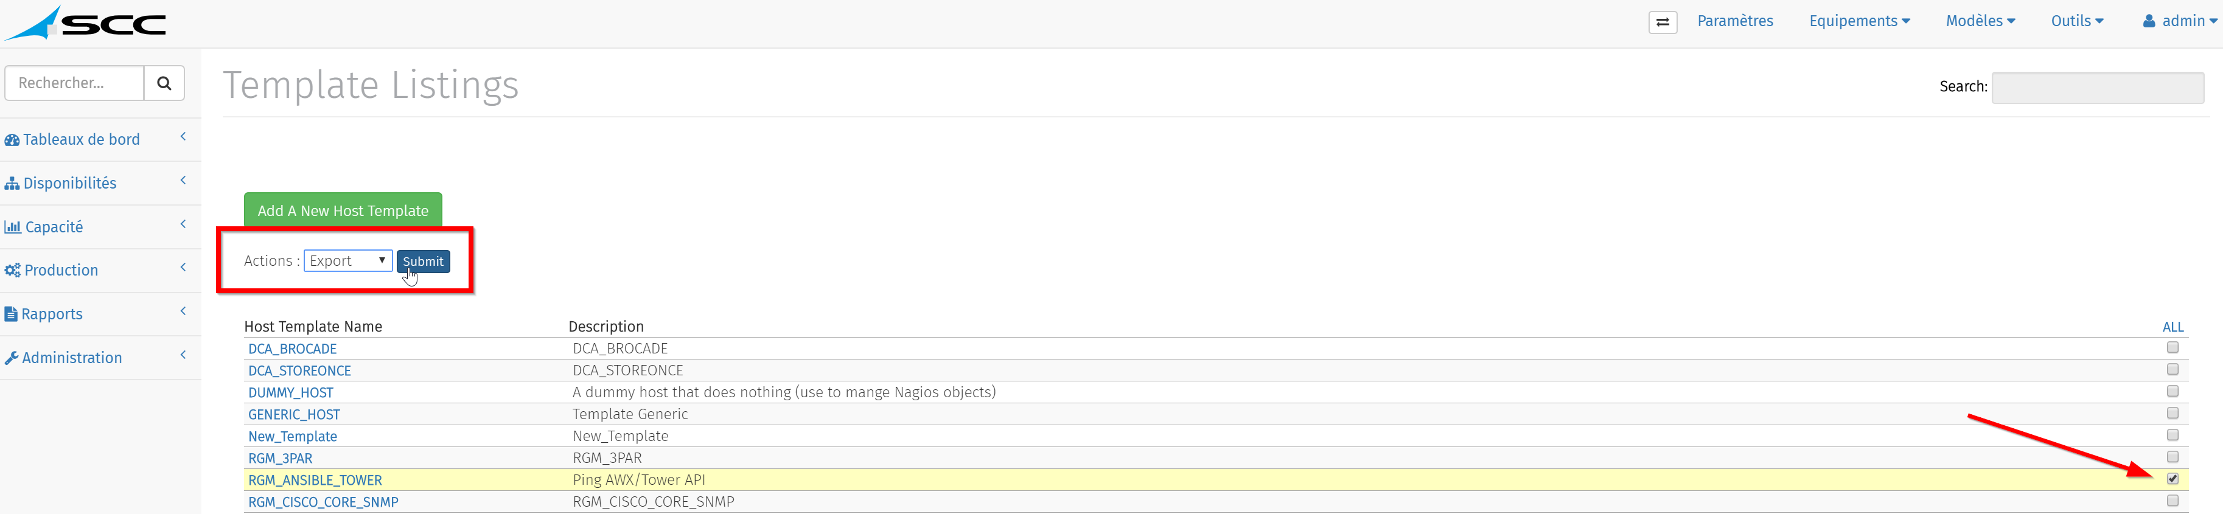Click the Administration wrench icon

tap(11, 358)
